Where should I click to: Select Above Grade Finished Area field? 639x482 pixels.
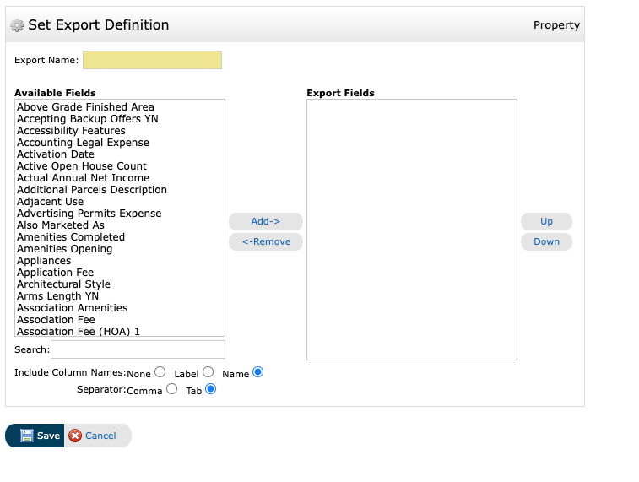pyautogui.click(x=85, y=107)
